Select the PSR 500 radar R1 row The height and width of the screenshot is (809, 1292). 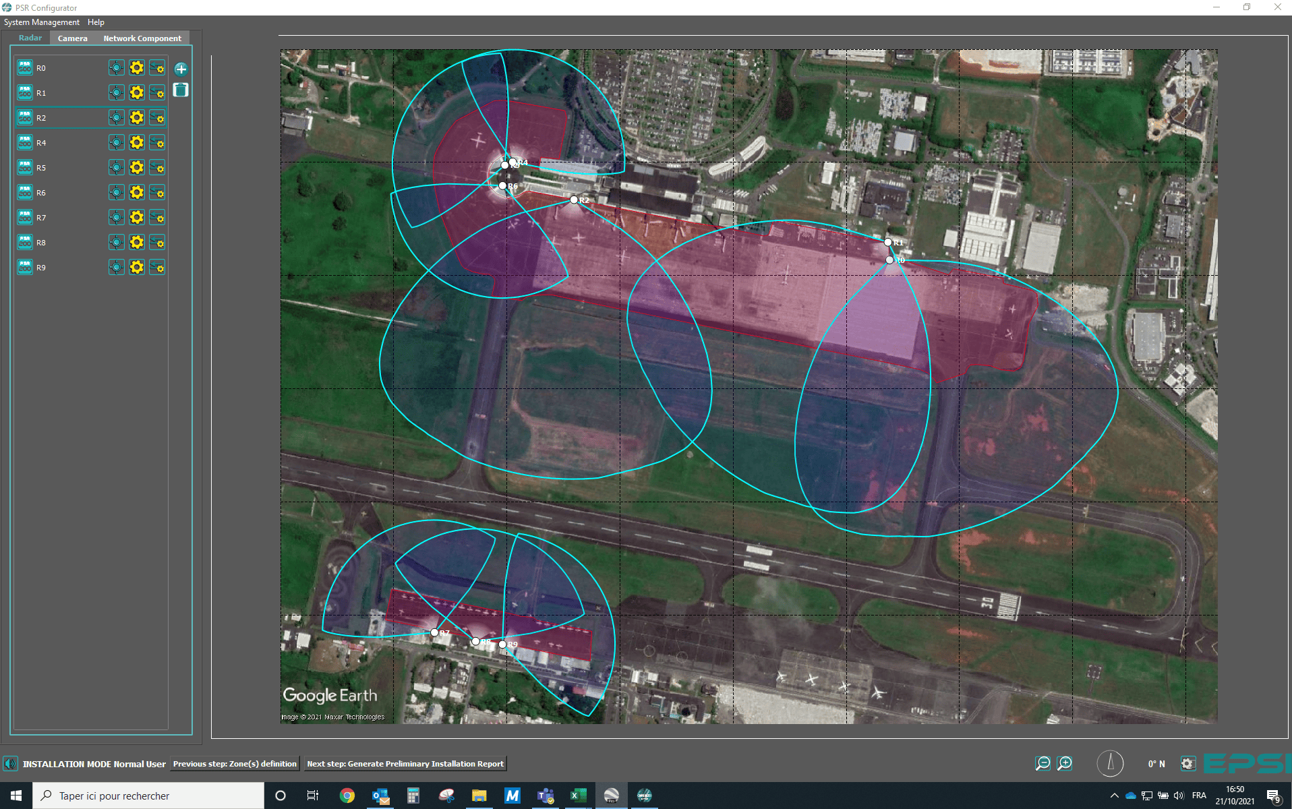[x=41, y=93]
